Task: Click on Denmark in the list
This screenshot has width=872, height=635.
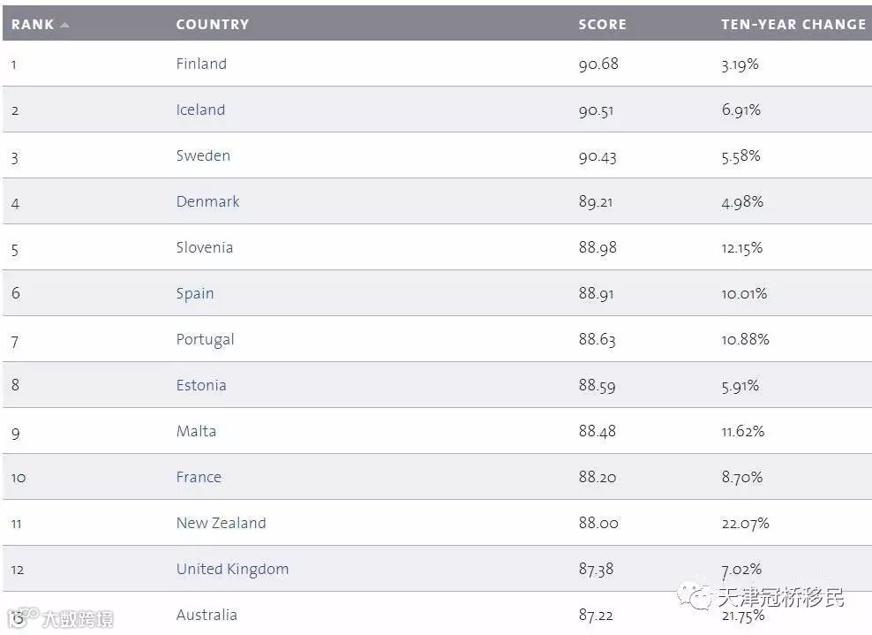Action: [207, 201]
